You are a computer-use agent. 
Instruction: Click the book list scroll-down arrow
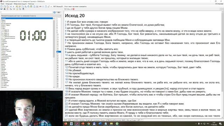point(54,87)
